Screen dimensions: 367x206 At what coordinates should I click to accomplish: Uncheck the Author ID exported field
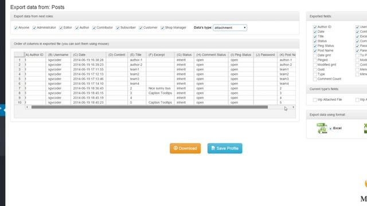point(315,27)
